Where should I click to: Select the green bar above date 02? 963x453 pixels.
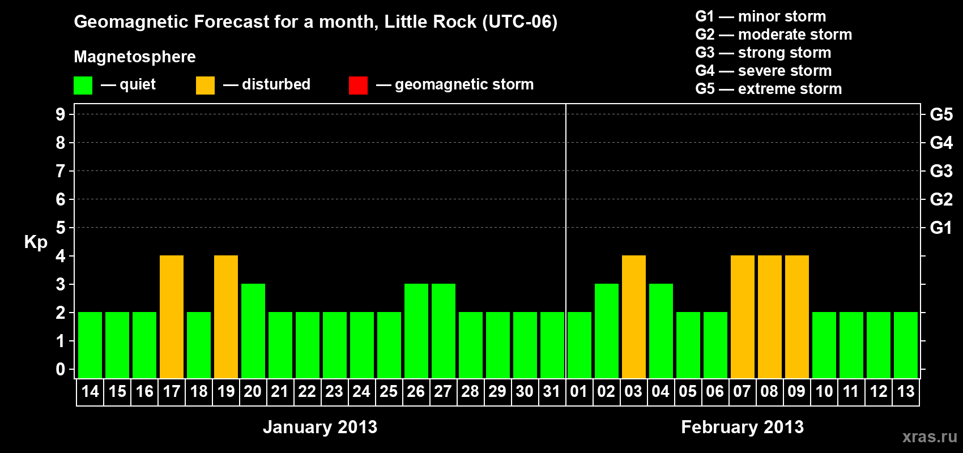(607, 331)
